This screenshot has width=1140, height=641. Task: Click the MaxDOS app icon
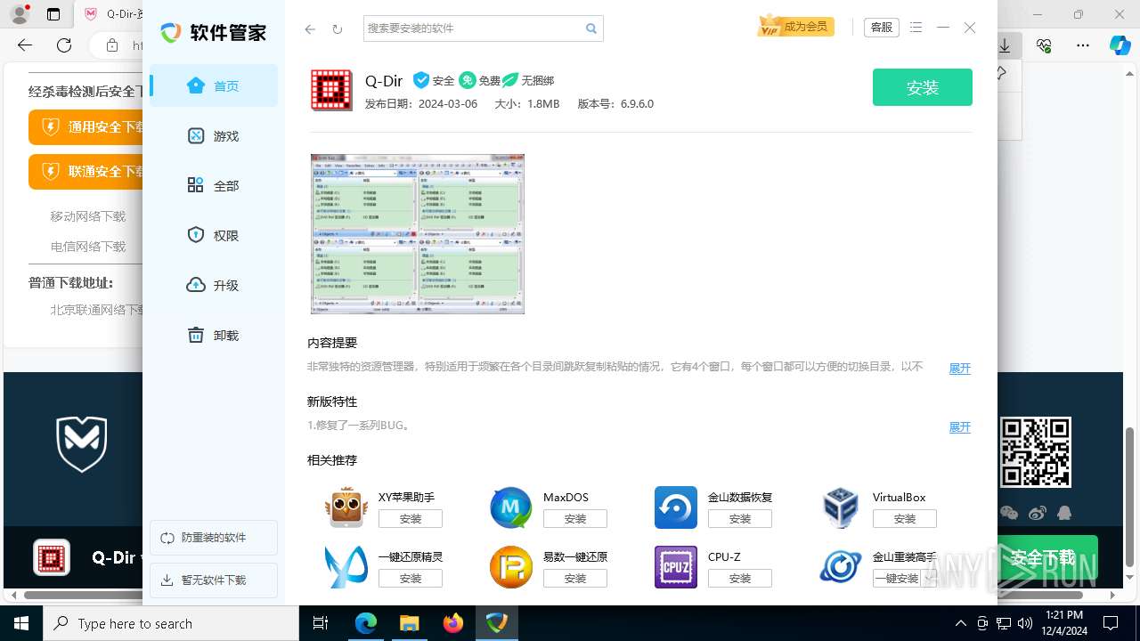[x=511, y=507]
